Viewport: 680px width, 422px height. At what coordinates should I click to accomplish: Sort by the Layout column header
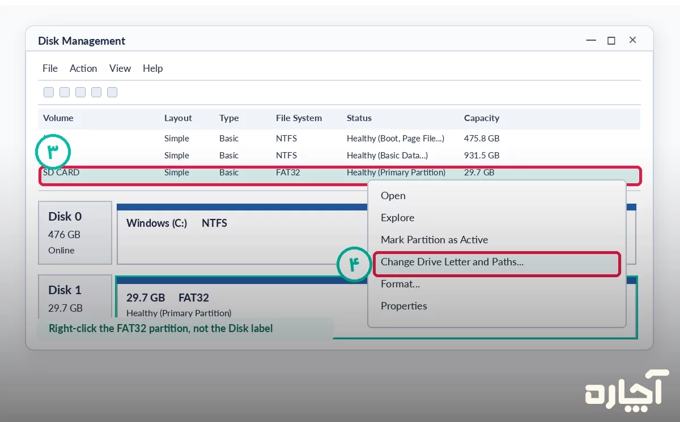(x=178, y=118)
